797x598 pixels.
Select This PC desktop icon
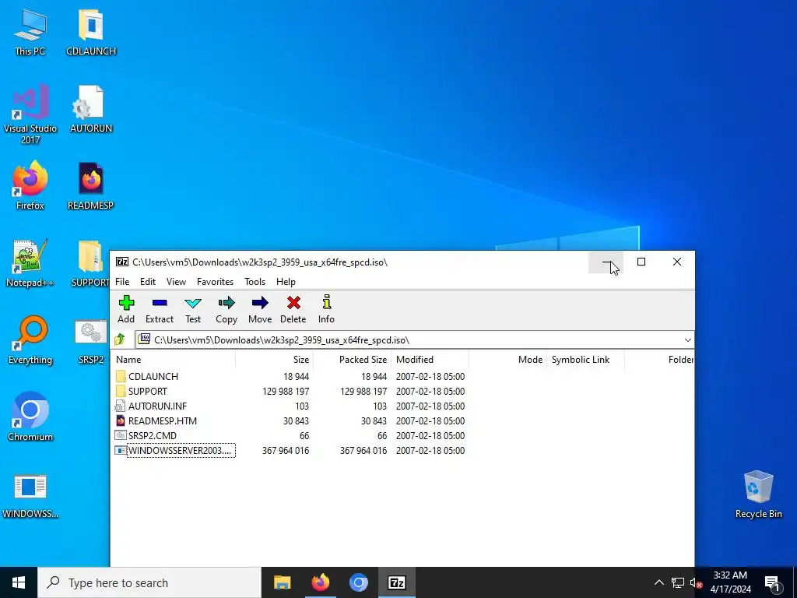pos(30,31)
